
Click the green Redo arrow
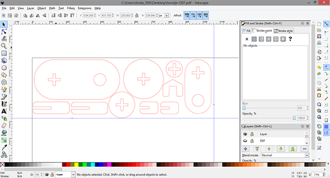(x=319, y=74)
